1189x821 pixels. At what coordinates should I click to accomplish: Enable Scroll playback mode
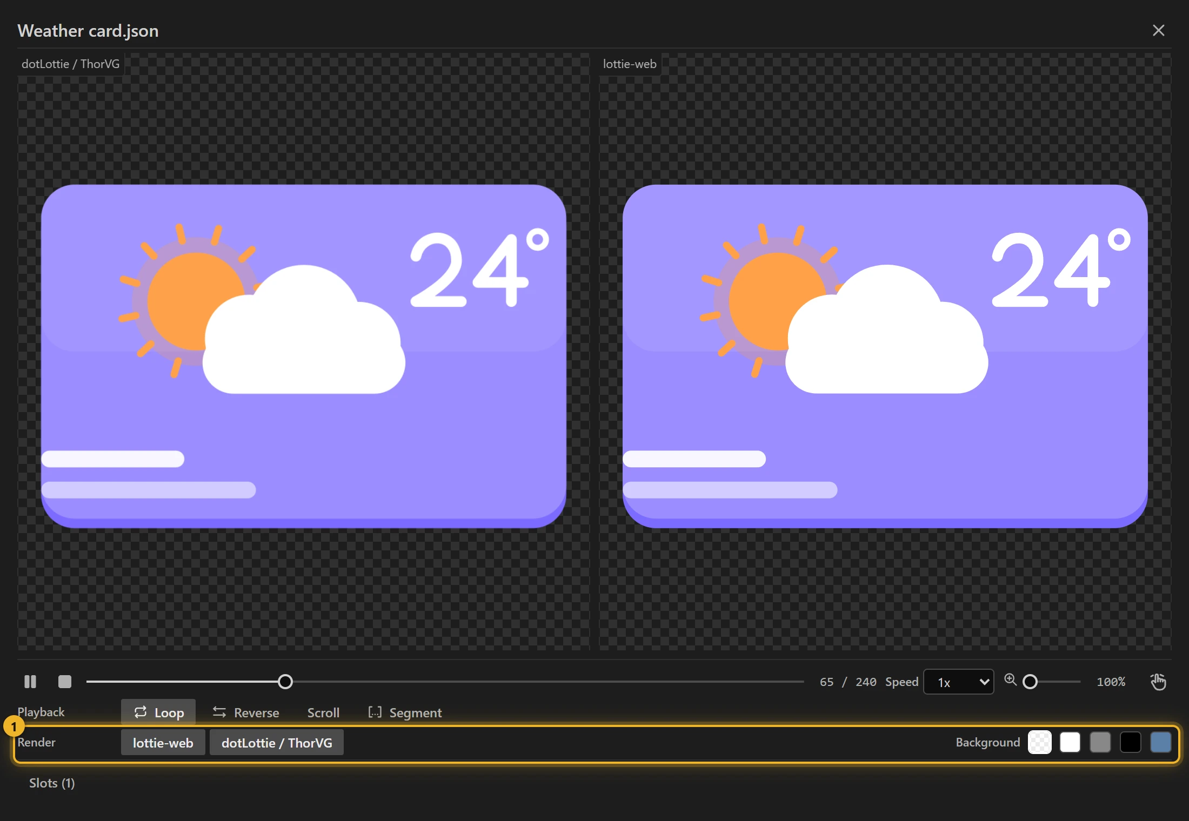click(x=323, y=712)
